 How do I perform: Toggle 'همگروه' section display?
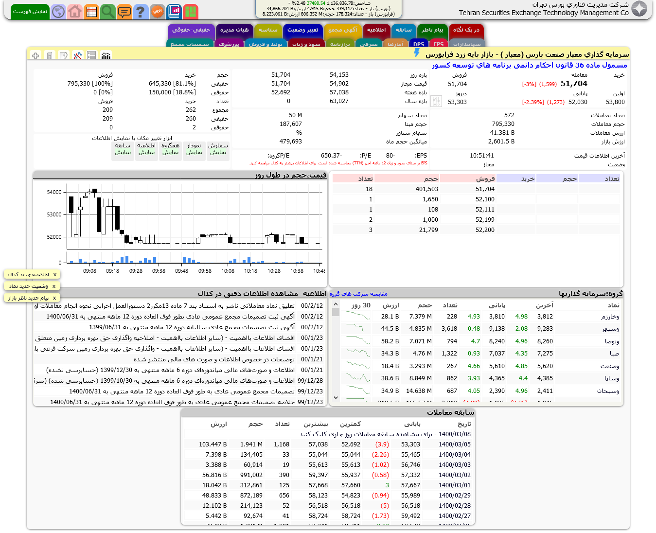(170, 152)
